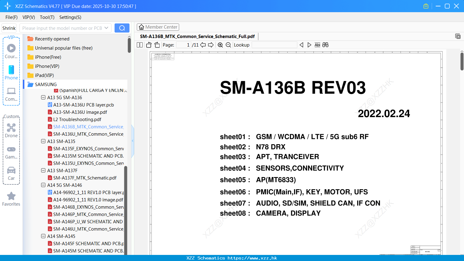The height and width of the screenshot is (261, 464).
Task: Open A13-SM-A136U PCB layer.pcb file
Action: coord(81,105)
